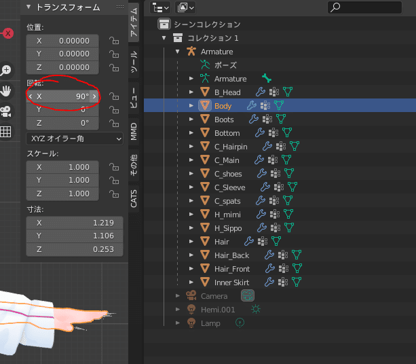Click the rotation X 90° slider field
The image size is (416, 364).
(62, 96)
